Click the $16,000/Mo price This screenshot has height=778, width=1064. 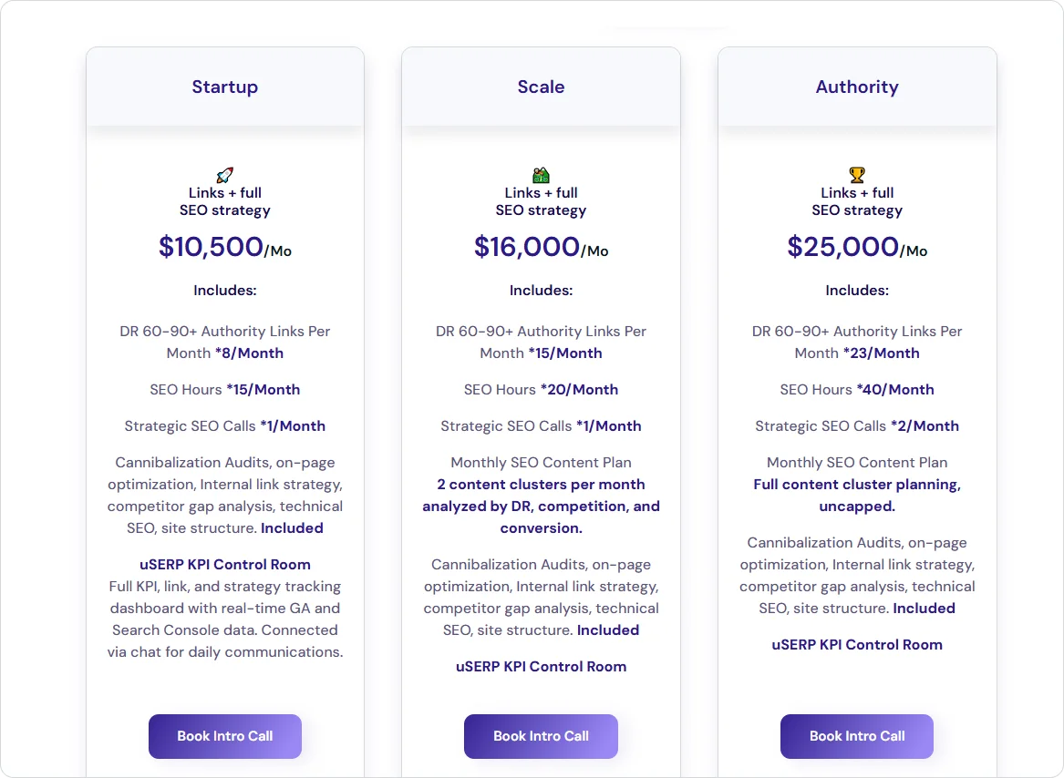pos(541,247)
